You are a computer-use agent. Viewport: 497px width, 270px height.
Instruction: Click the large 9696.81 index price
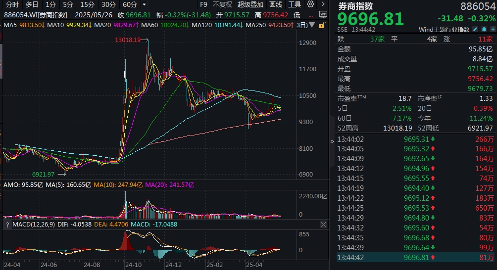point(371,19)
